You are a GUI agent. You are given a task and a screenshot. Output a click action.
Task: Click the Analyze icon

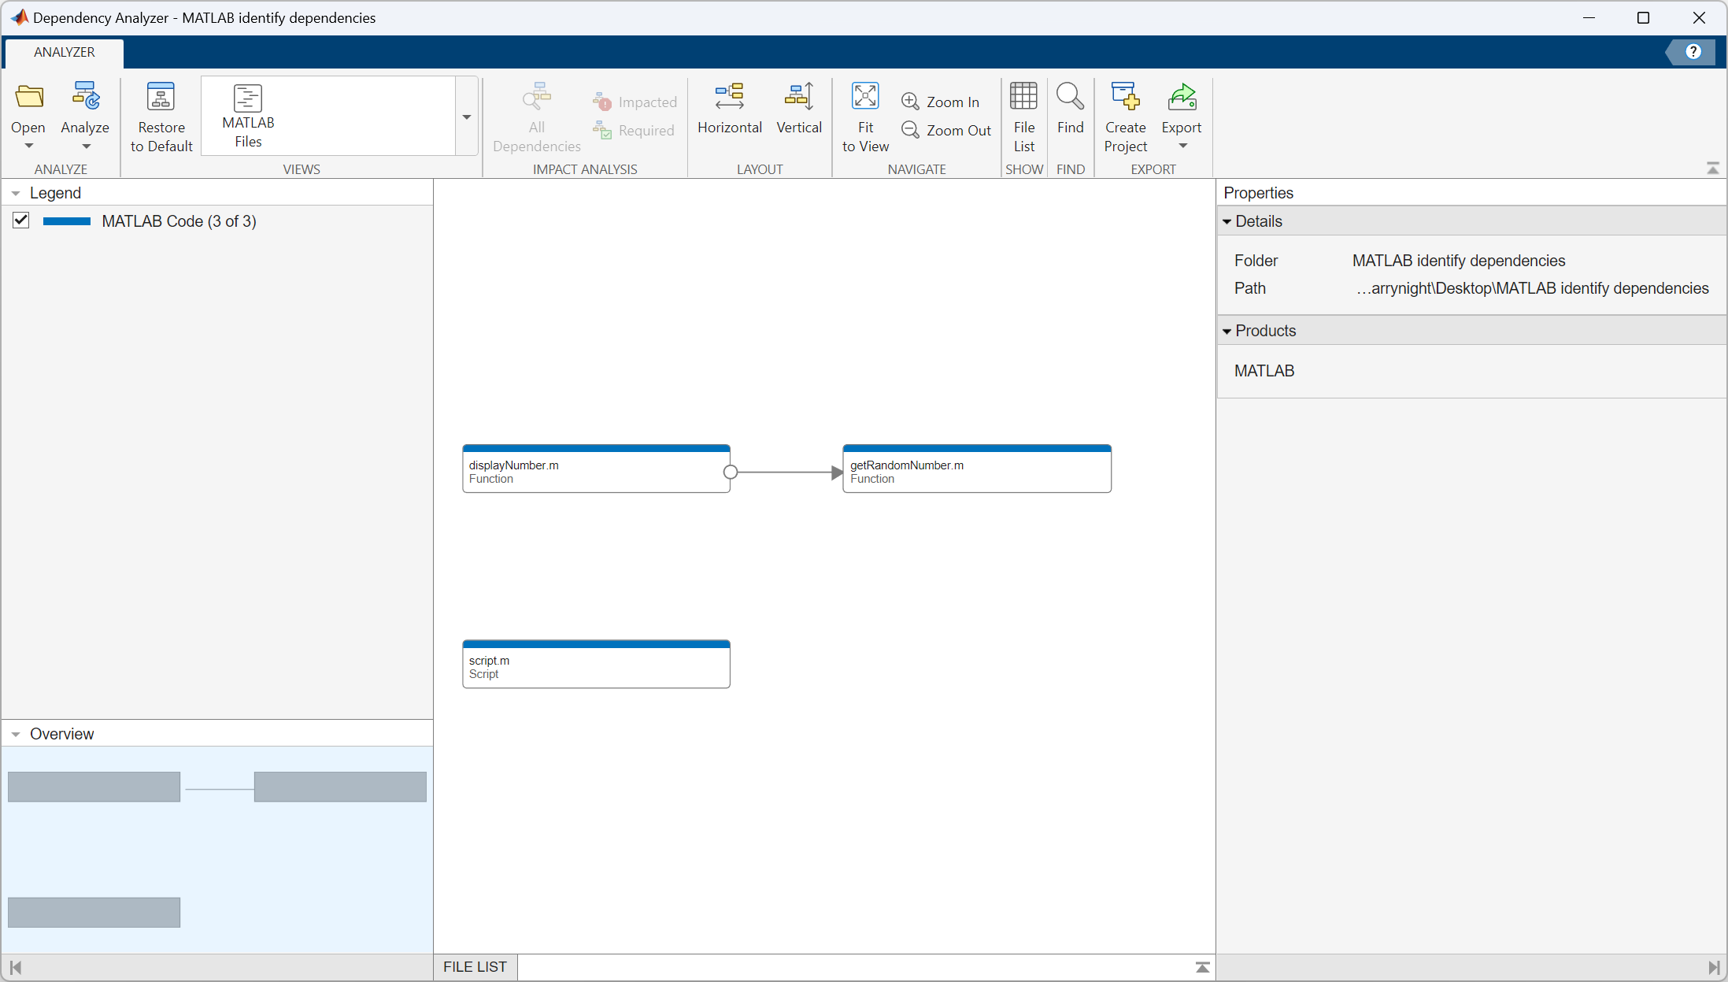85,97
